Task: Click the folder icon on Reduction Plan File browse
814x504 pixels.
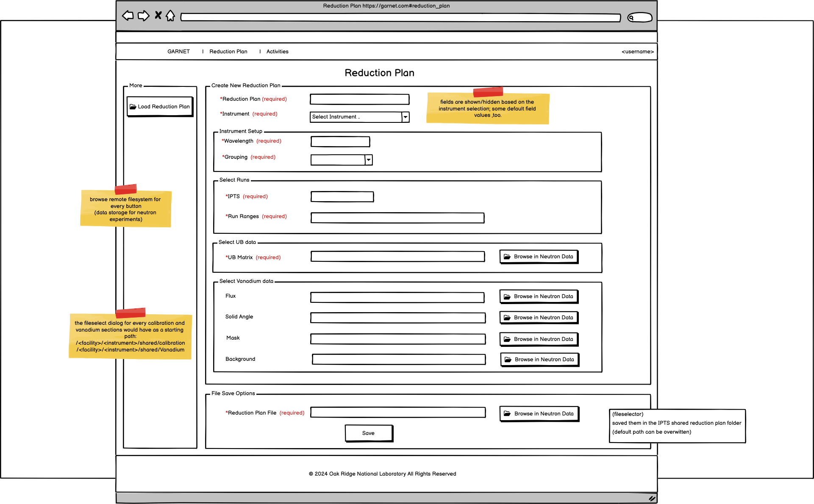Action: point(507,413)
